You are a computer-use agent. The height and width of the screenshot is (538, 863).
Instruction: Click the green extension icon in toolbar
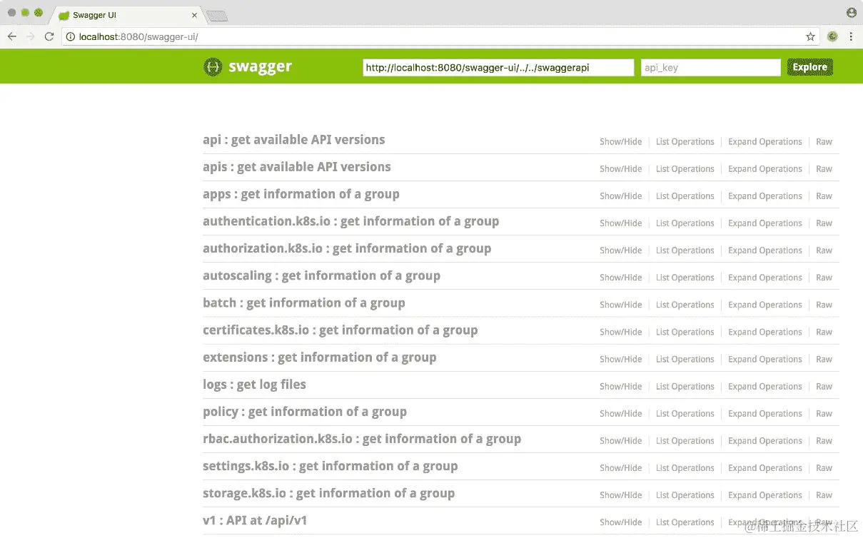(832, 36)
